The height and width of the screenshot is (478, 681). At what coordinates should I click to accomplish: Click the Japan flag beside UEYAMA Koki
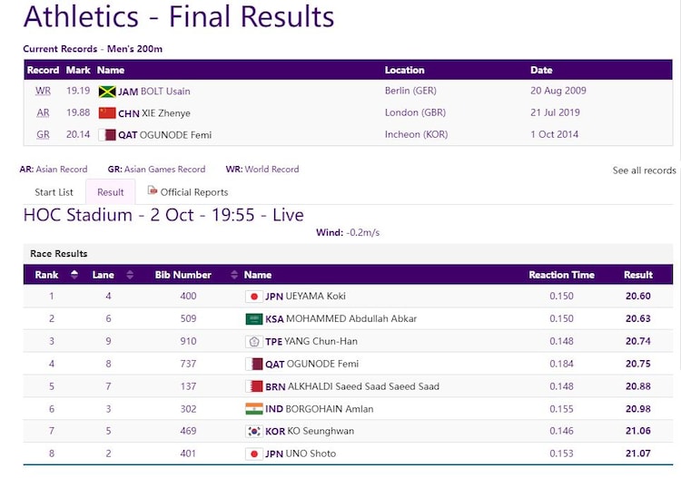[254, 297]
